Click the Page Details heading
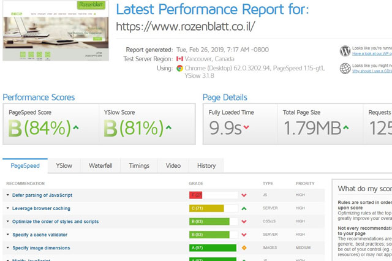392x261 pixels. 225,97
